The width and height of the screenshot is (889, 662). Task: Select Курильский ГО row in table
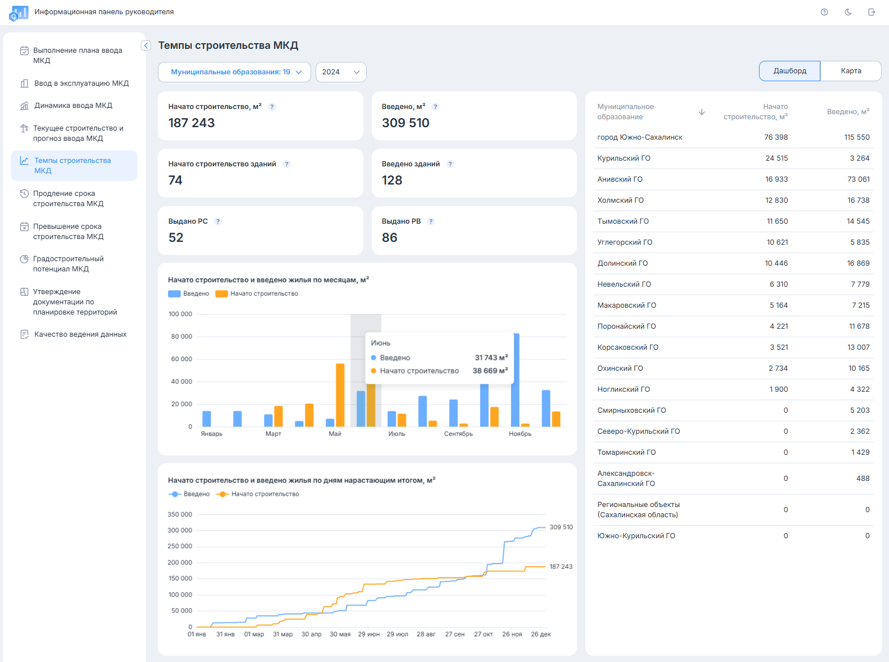pyautogui.click(x=733, y=158)
